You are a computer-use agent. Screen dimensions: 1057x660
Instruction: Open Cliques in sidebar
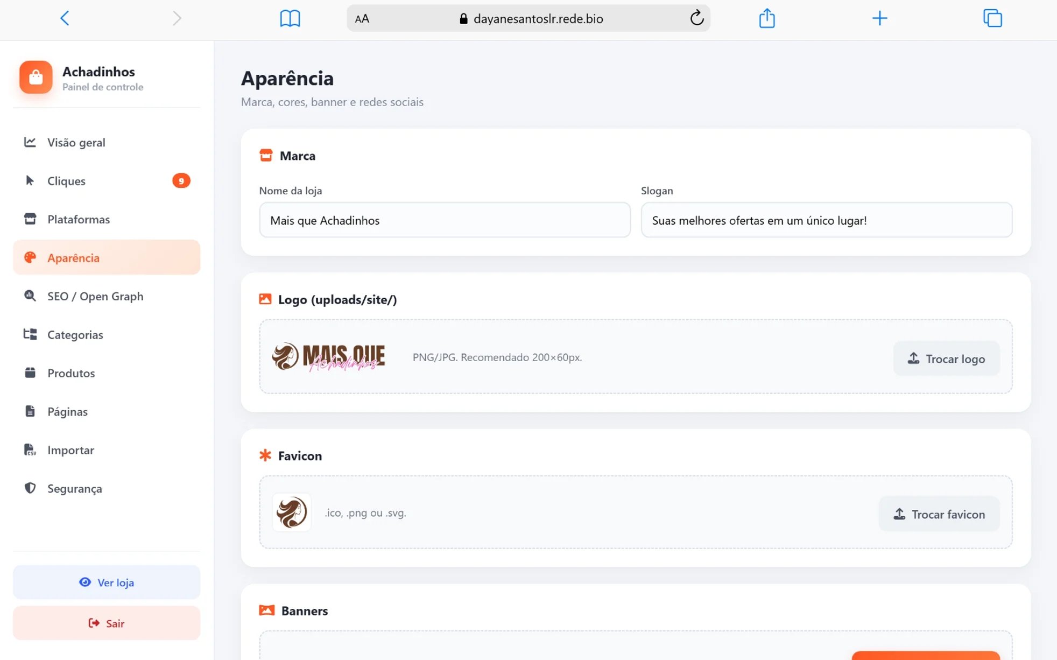coord(107,181)
